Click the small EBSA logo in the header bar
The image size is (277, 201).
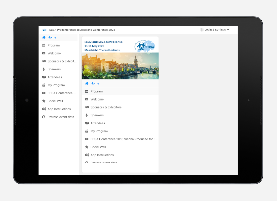(x=44, y=30)
